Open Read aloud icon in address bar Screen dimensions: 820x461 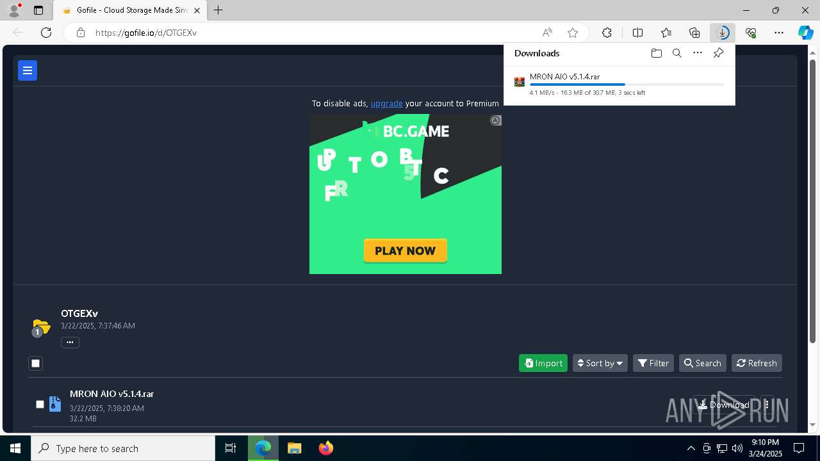click(x=547, y=33)
